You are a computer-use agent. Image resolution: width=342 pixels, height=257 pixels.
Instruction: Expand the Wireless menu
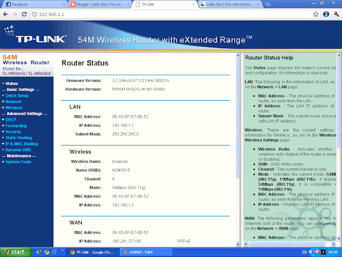point(14,108)
